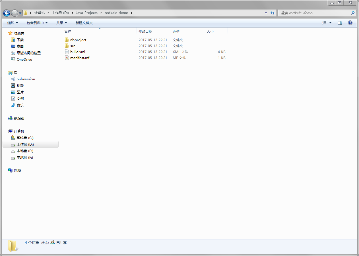Click the Back navigation arrow button

(7, 13)
